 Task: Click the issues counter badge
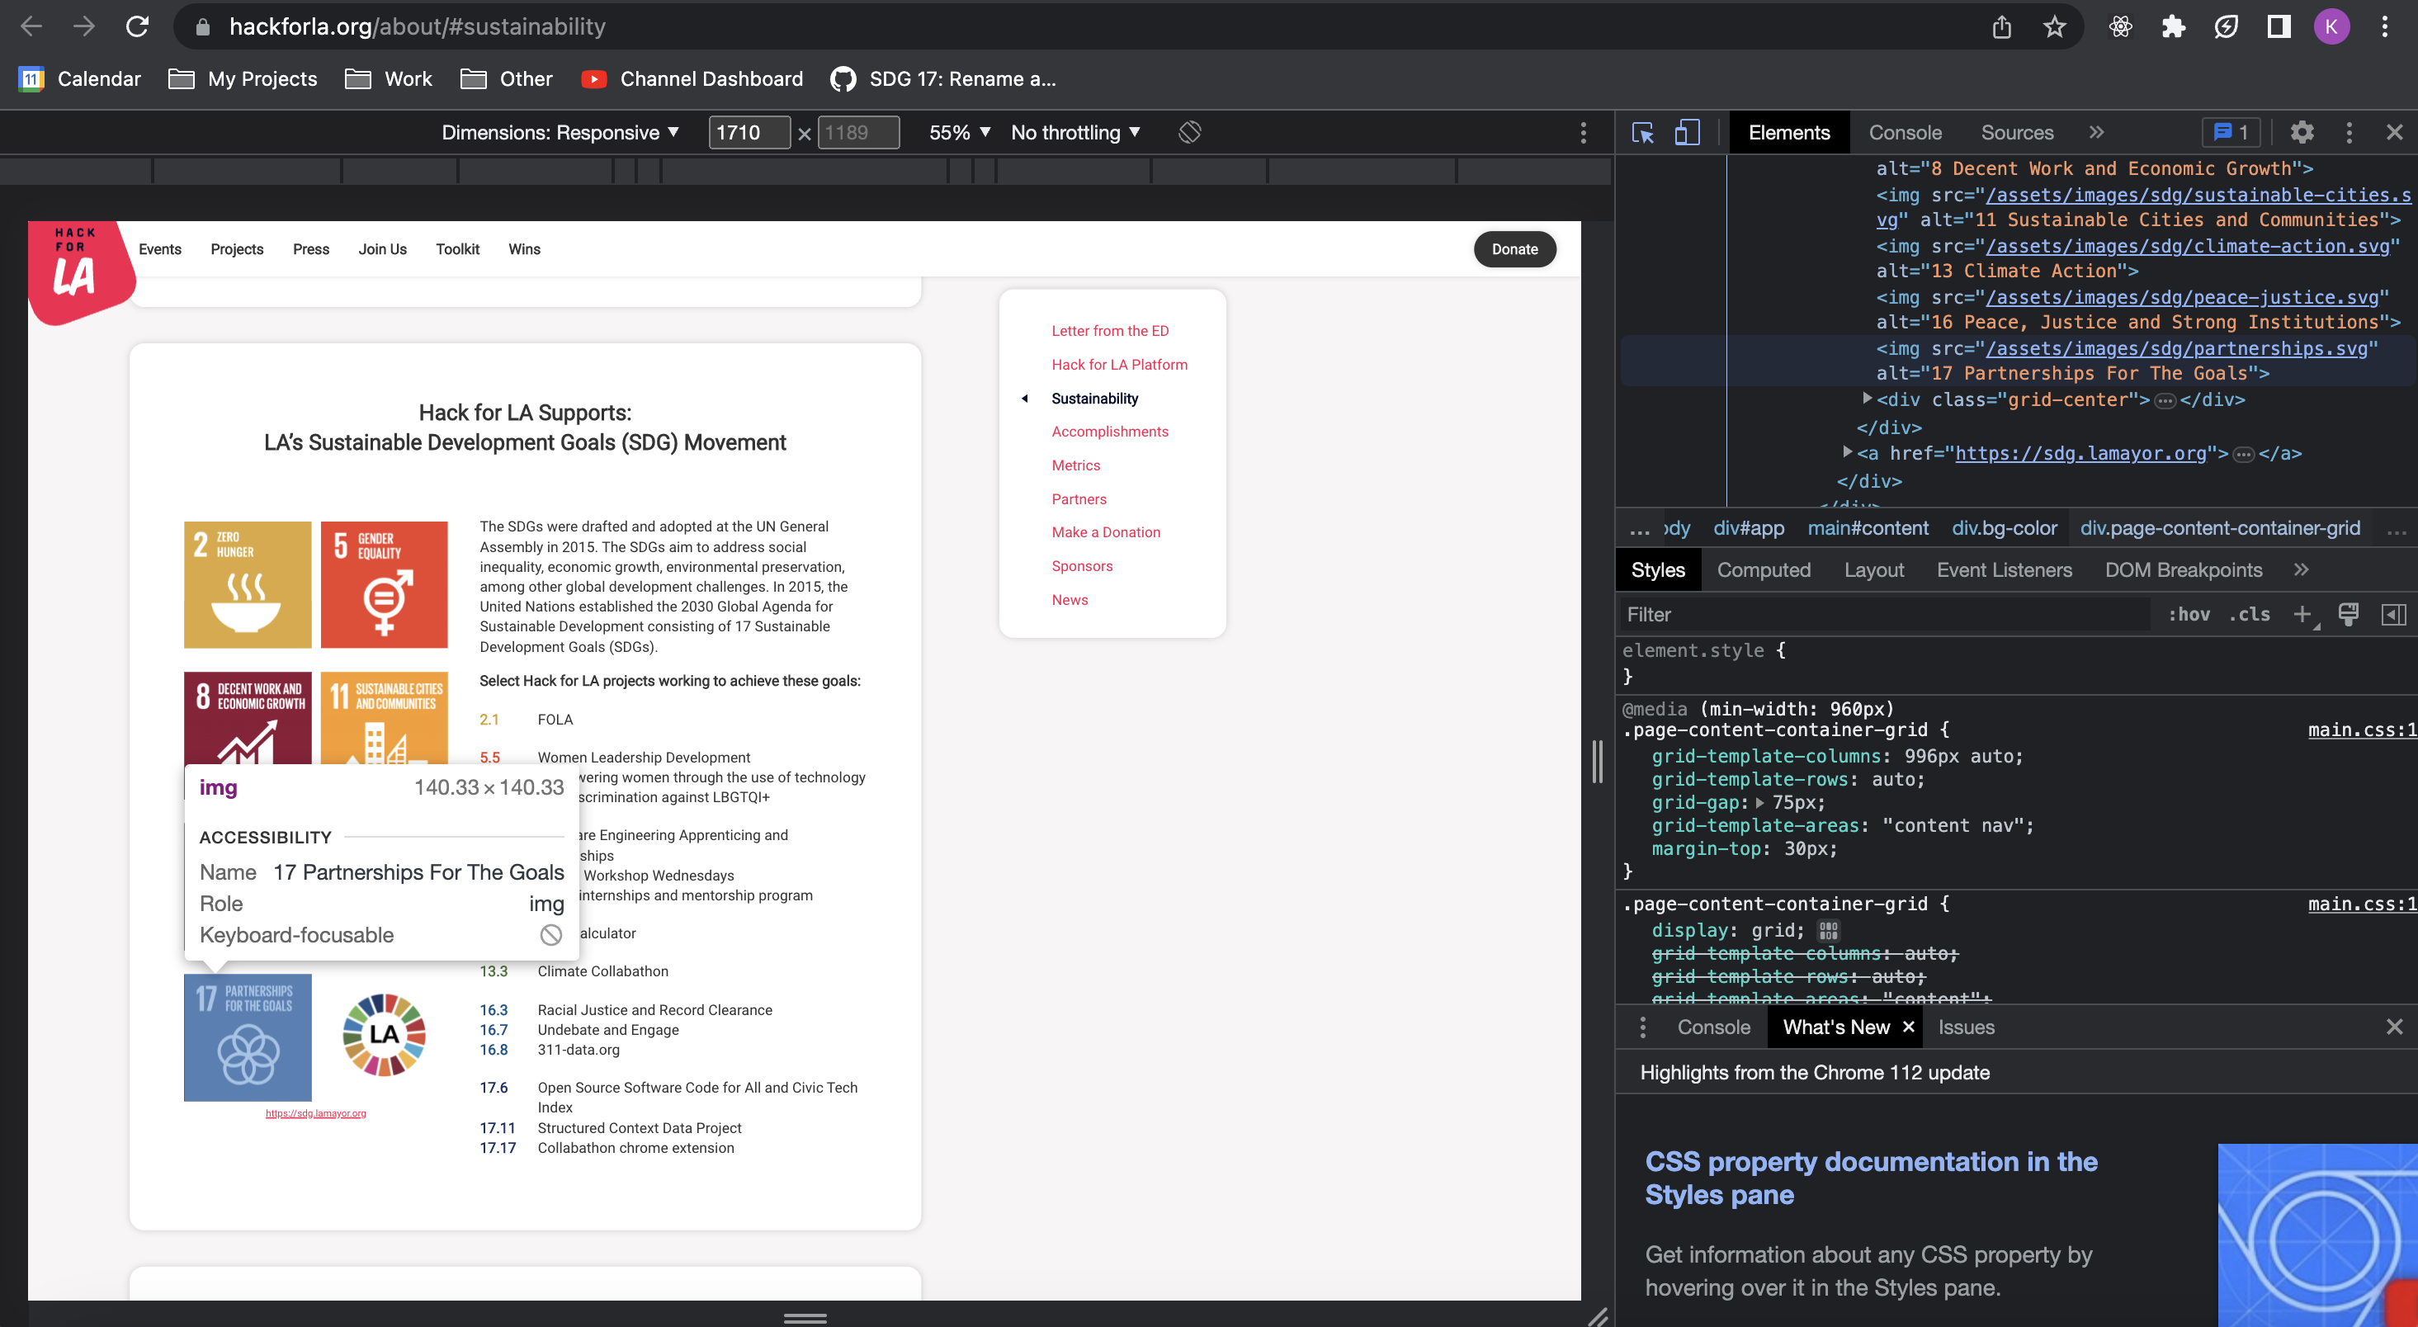coord(2231,132)
